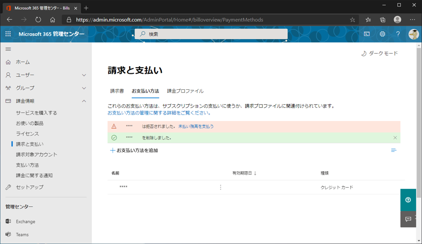Click the green success checkmark icon
This screenshot has width=422, height=244.
114,138
